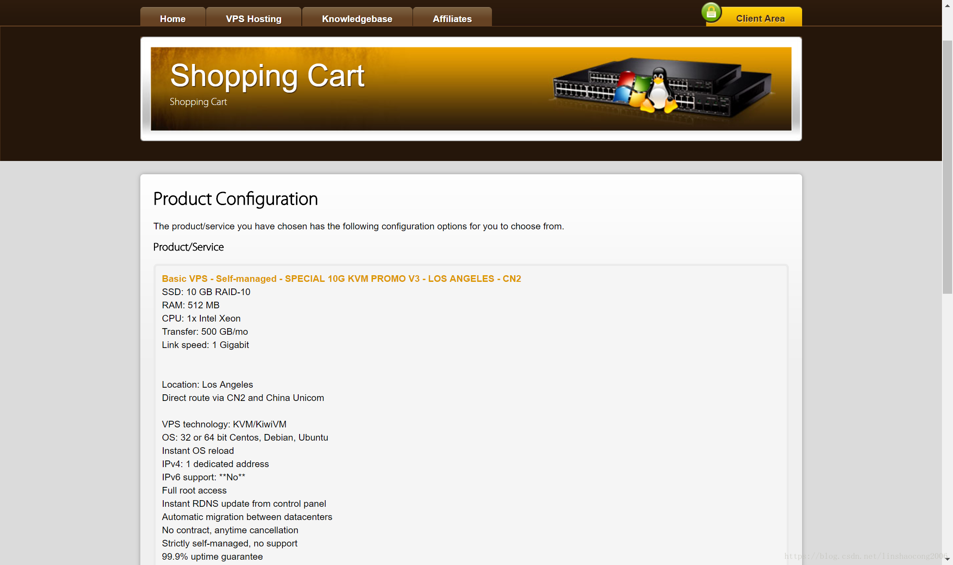Open the Knowledgebase tab
Screen dimensions: 953x565
point(357,19)
